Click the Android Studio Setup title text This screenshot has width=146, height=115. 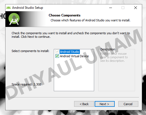click(x=27, y=8)
